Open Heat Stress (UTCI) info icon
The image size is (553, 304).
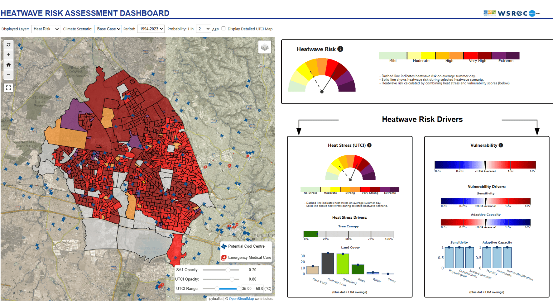(369, 145)
